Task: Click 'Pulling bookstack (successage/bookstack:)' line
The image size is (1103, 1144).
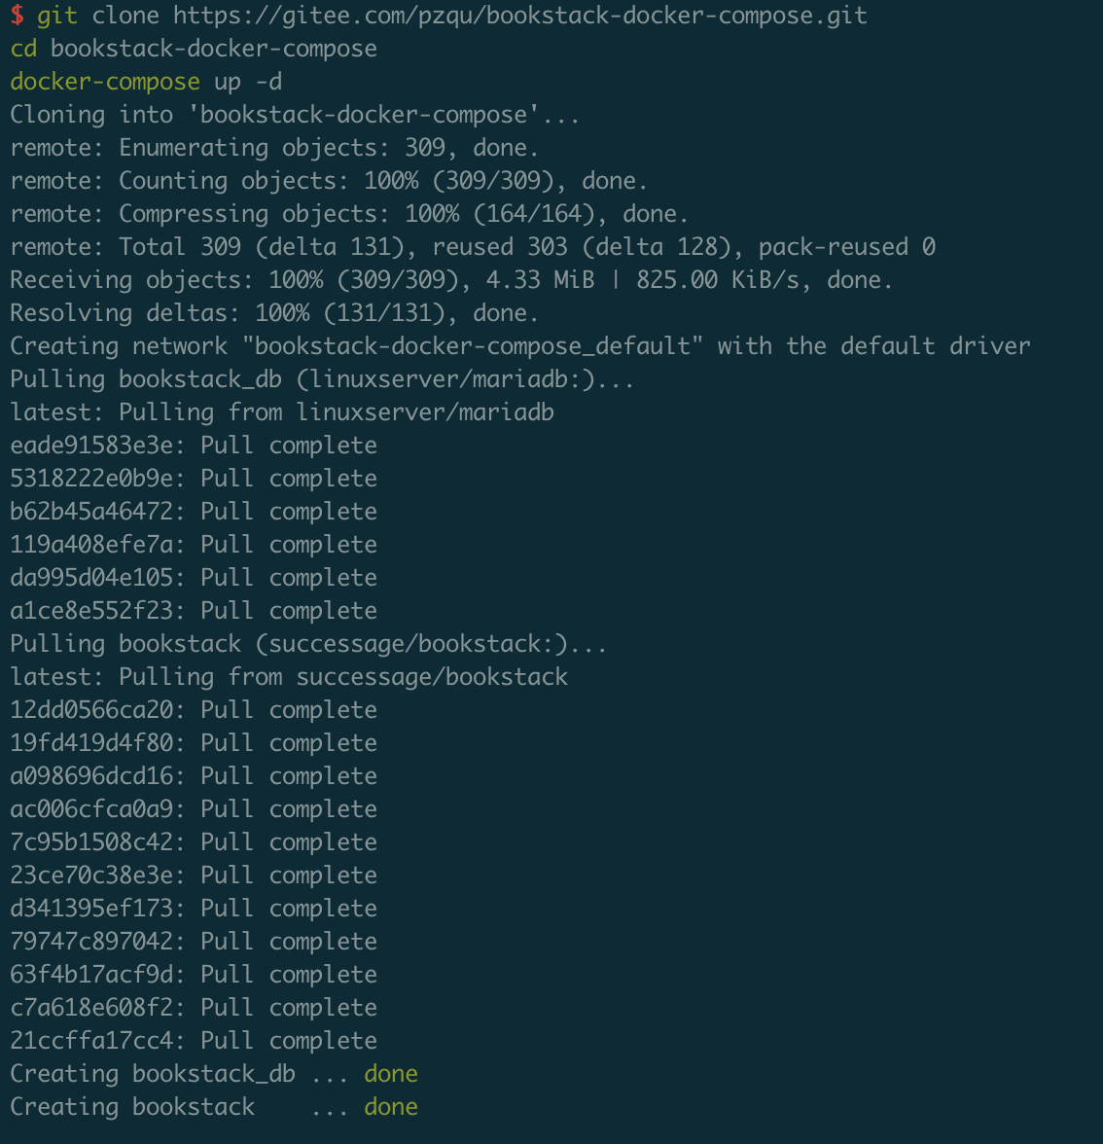Action: pos(308,644)
